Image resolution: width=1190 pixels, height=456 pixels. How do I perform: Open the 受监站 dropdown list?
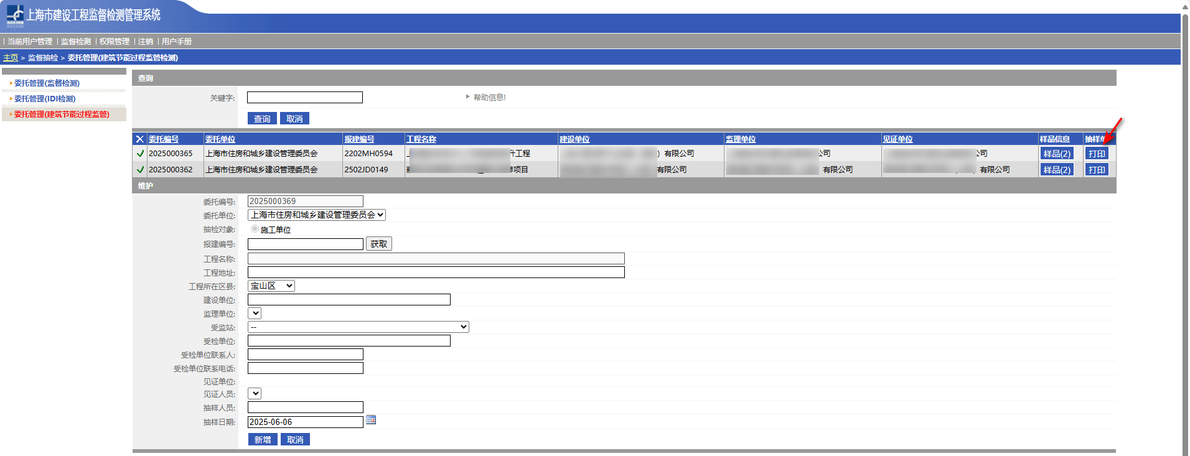pyautogui.click(x=358, y=327)
